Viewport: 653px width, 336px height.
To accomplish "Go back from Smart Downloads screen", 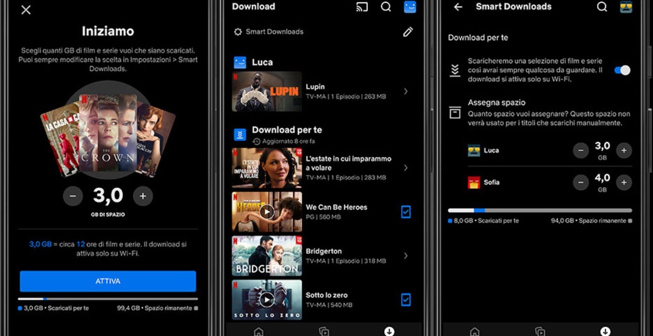I will [x=458, y=7].
